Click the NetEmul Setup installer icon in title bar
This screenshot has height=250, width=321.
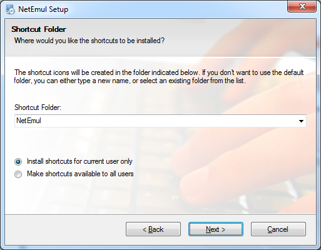[10, 9]
